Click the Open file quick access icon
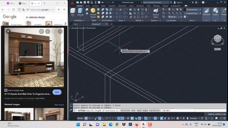The height and width of the screenshot is (128, 228). [x=81, y=2]
